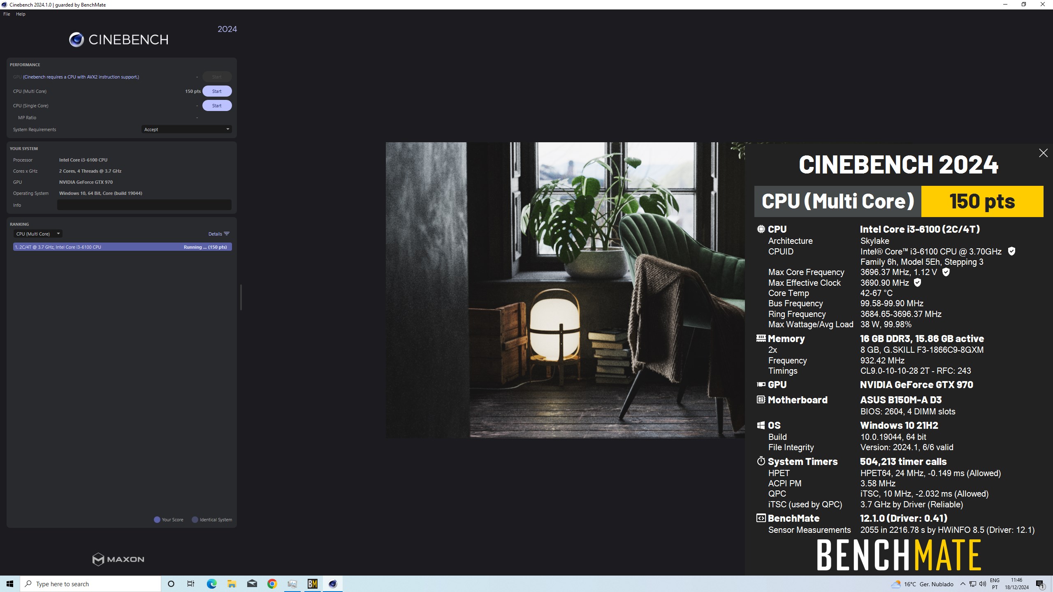Click the CPU chip icon in BenchMate panel
The width and height of the screenshot is (1053, 592).
pyautogui.click(x=761, y=229)
